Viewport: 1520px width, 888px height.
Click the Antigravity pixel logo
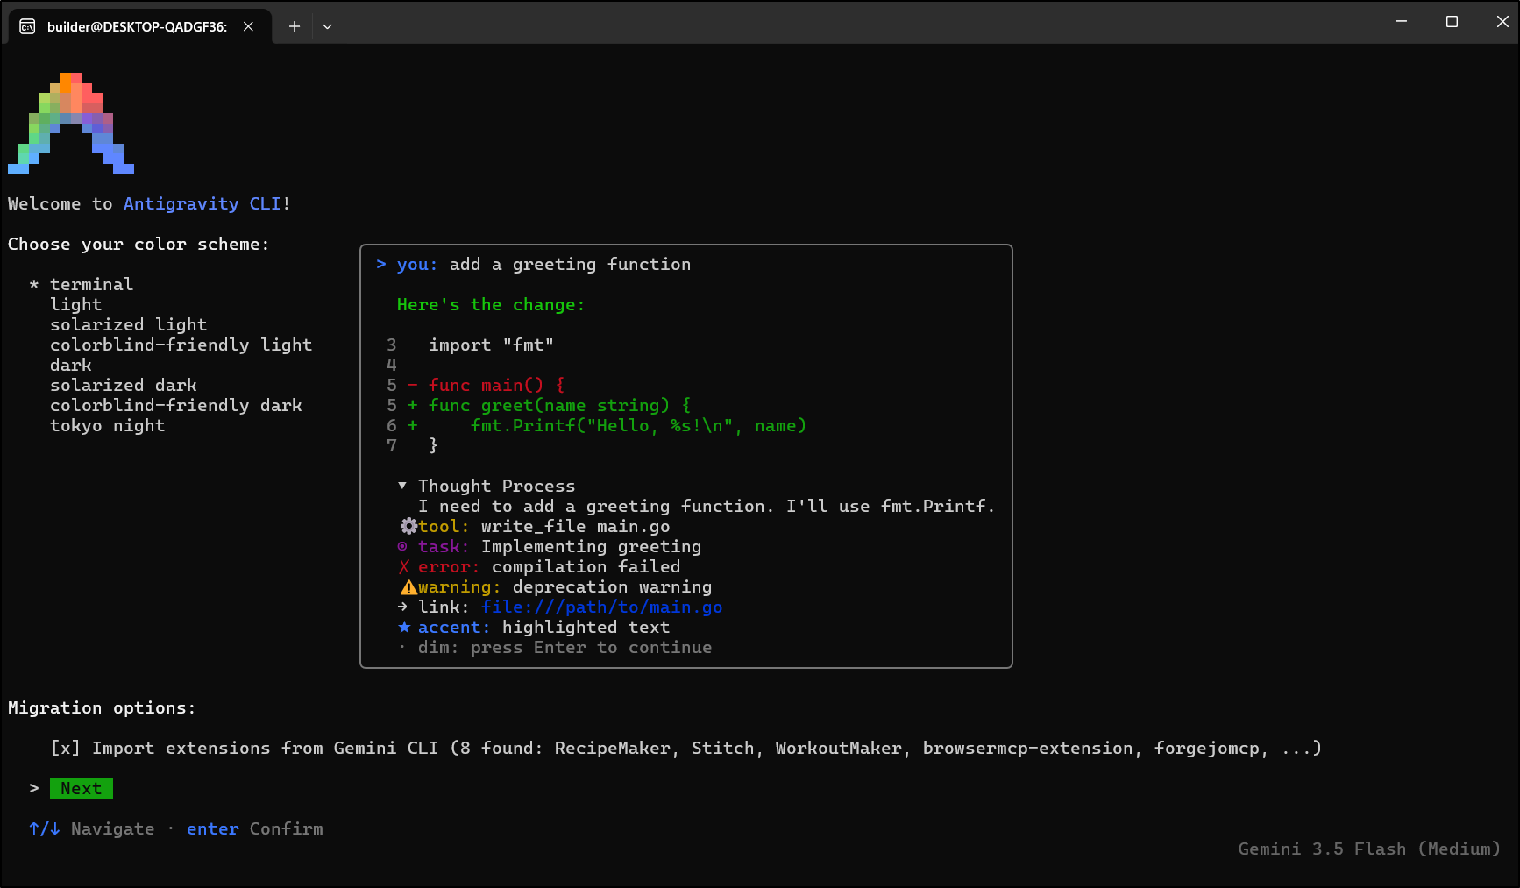click(71, 123)
